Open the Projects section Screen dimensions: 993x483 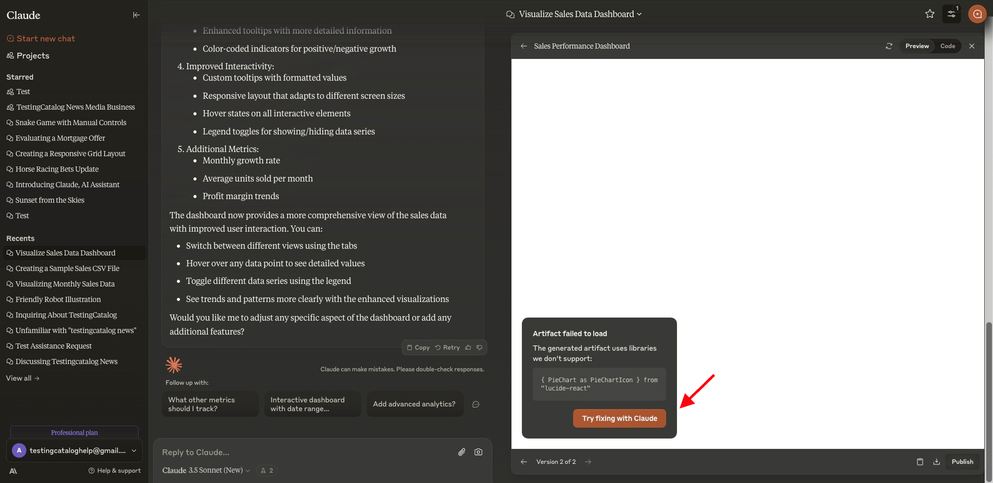[x=28, y=55]
